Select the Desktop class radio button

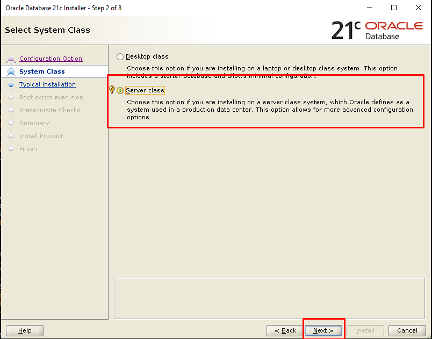coord(120,57)
